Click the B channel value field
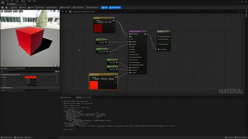The height and width of the screenshot is (139, 248). 31,85
